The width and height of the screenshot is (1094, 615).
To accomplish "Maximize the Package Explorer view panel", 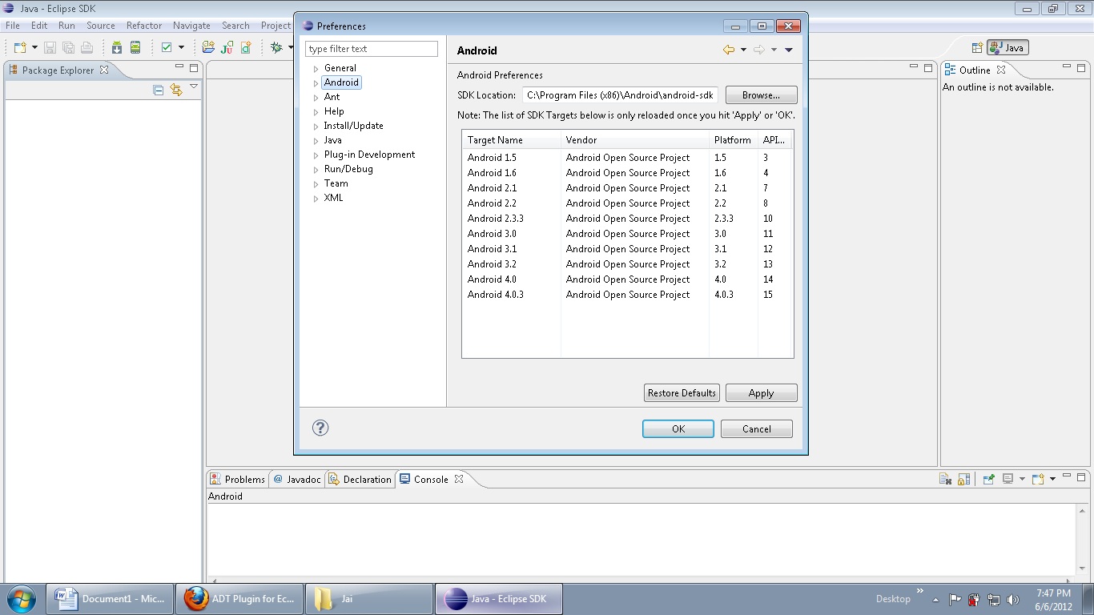I will [194, 68].
